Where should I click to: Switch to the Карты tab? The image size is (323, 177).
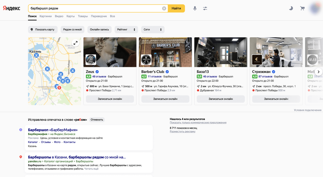pyautogui.click(x=71, y=16)
